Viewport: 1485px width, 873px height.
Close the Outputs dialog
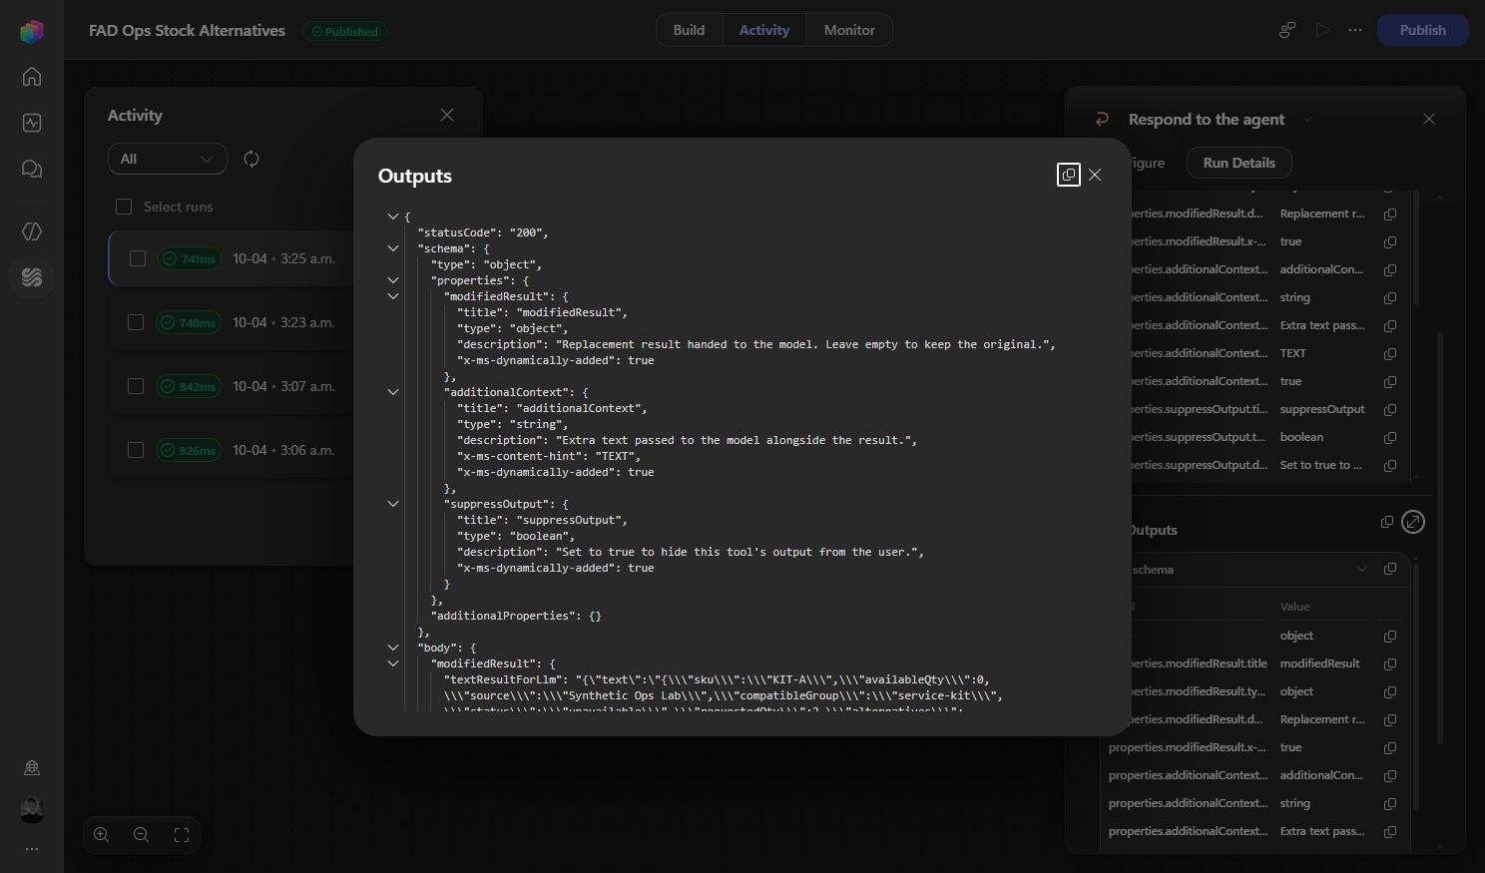pos(1095,175)
